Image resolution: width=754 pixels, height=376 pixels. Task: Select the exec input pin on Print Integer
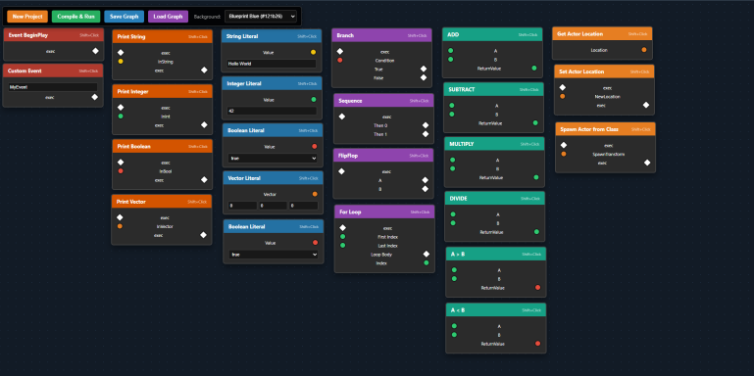[121, 108]
